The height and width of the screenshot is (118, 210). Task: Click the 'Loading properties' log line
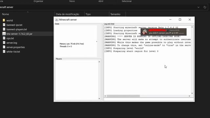(121, 30)
